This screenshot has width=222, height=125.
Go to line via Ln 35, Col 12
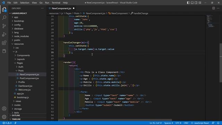(156, 123)
